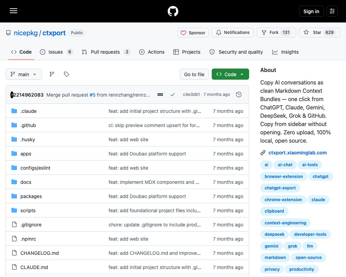Click the Go to file field

point(194,74)
